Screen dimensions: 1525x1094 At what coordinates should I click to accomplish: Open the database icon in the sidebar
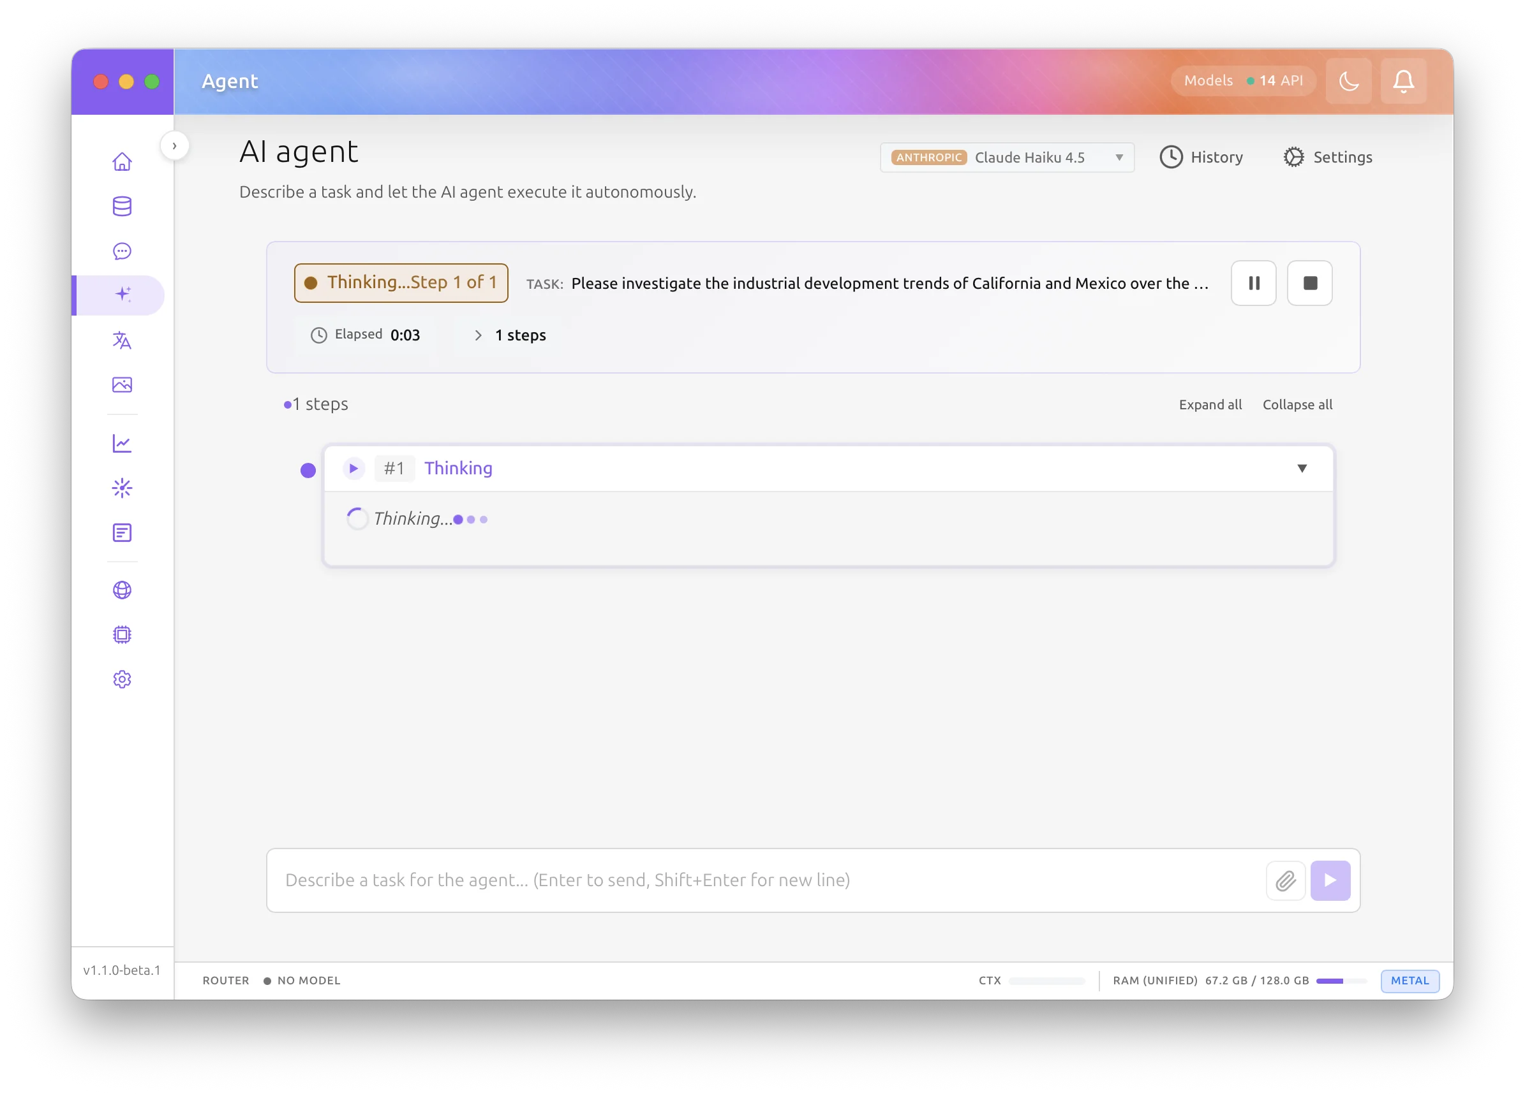122,207
